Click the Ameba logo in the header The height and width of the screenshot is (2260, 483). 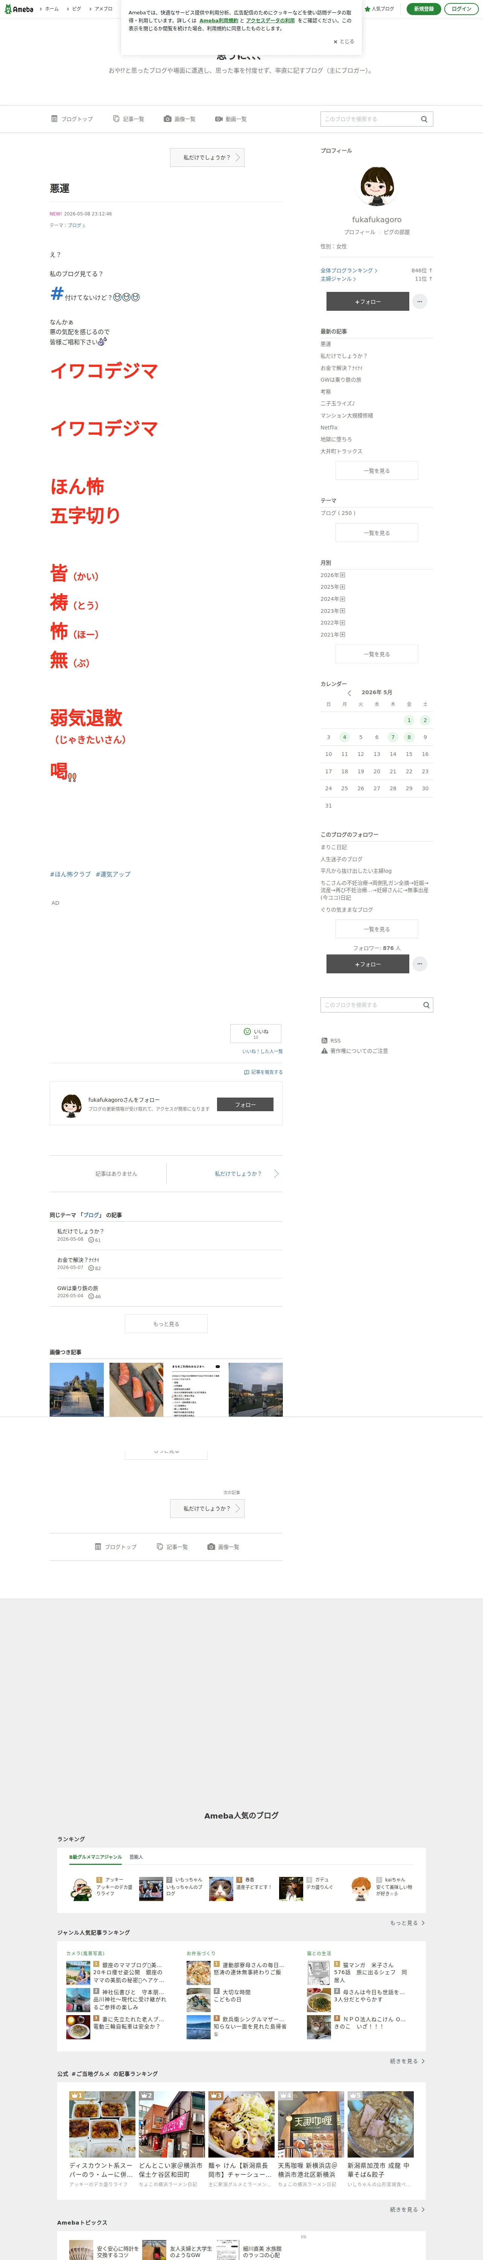tap(18, 9)
